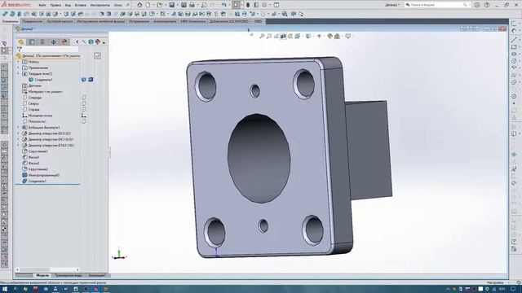Undo the last action
Viewport: 522px width, 293px height.
click(x=223, y=5)
